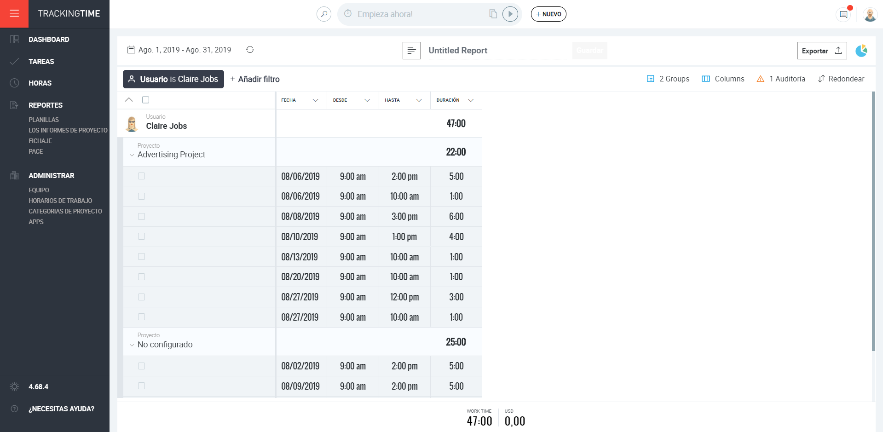
Task: Click the Tareas checkmark icon
Action: 14,61
